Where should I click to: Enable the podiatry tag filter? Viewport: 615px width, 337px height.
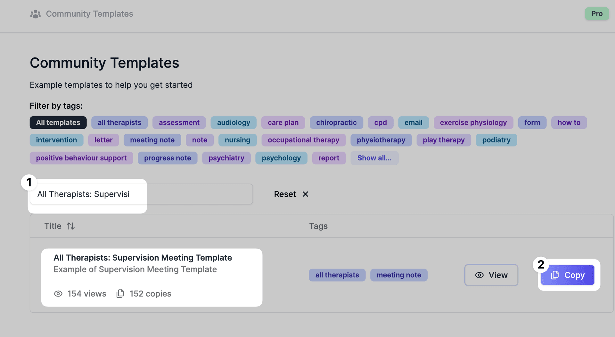coord(496,140)
